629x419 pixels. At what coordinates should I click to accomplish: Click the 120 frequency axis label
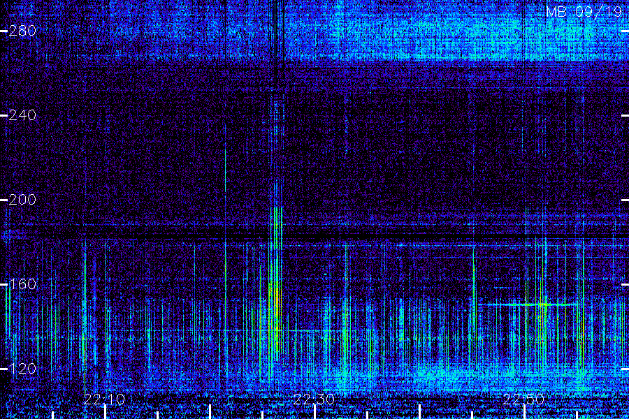(x=22, y=369)
